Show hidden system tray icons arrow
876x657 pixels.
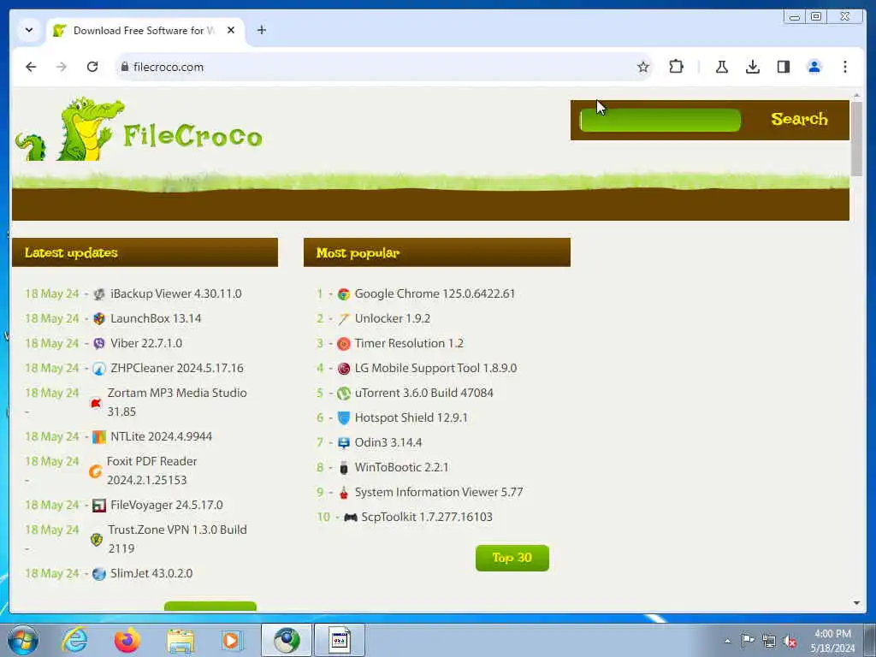(727, 641)
